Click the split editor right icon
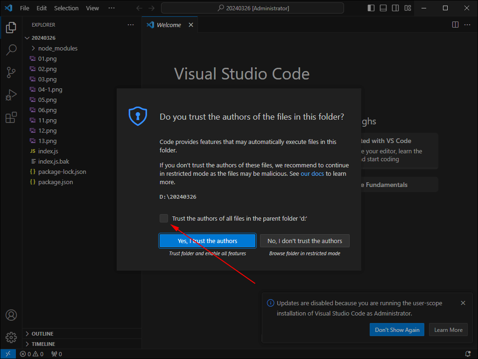 455,25
